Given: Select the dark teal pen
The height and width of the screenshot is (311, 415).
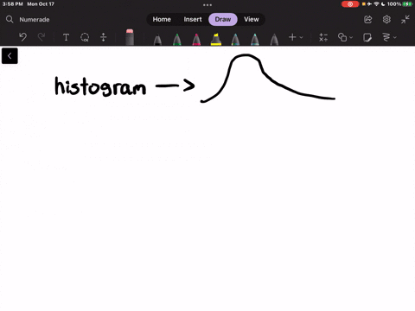Looking at the screenshot, I should click(x=235, y=40).
